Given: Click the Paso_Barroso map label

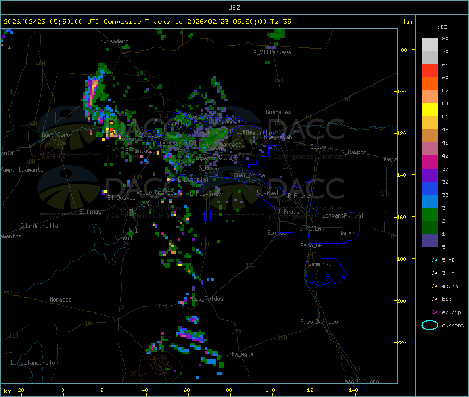Looking at the screenshot, I should (319, 322).
